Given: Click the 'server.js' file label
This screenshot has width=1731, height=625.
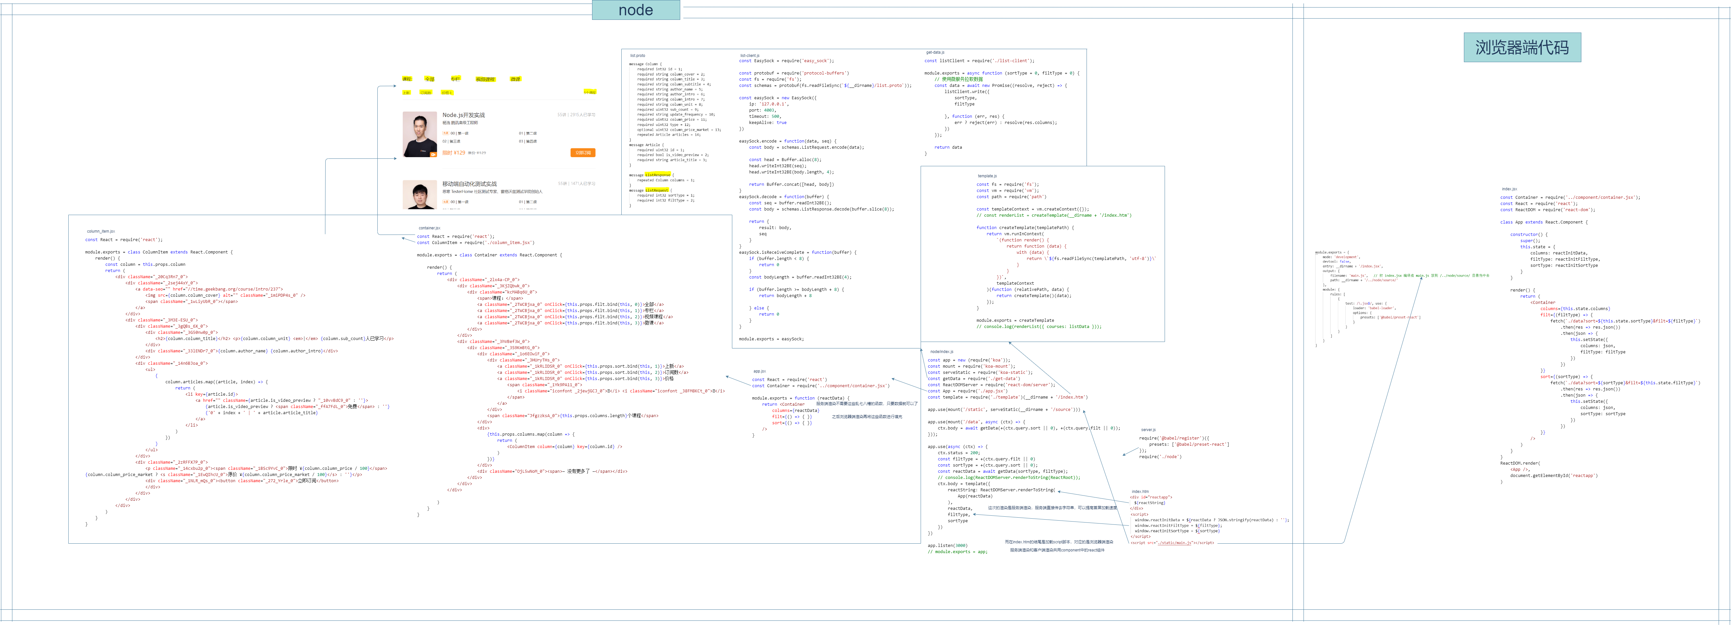Looking at the screenshot, I should 1148,430.
